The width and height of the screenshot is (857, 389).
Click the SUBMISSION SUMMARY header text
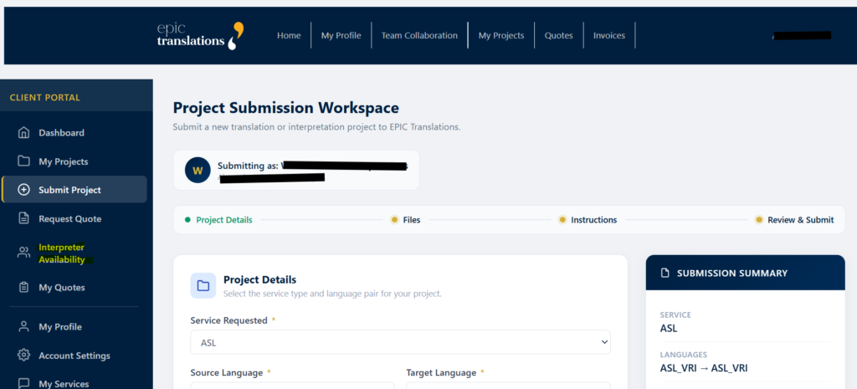(x=731, y=274)
